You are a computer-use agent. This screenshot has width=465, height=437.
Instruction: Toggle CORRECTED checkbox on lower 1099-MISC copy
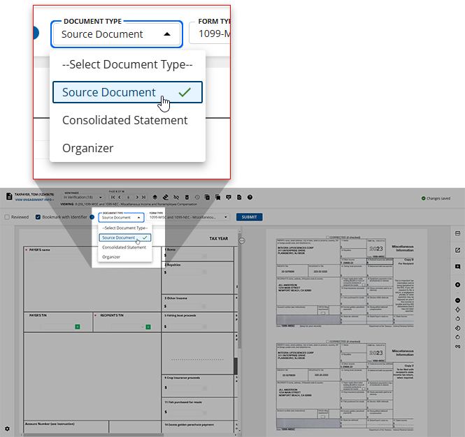328,341
